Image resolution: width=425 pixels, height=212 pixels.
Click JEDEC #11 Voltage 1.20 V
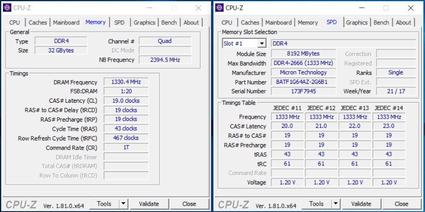[287, 182]
